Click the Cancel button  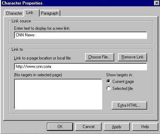(x=89, y=127)
